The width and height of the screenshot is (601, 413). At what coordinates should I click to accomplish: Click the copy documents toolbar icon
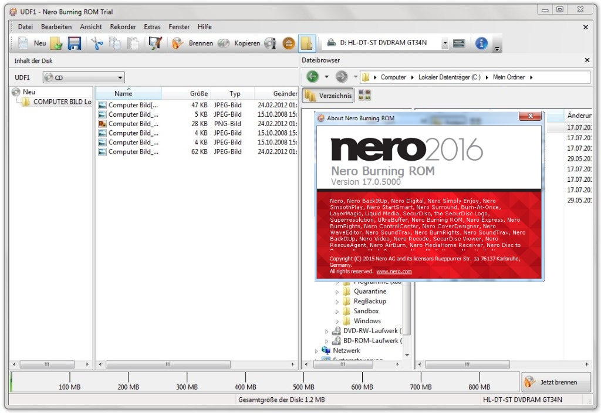(115, 43)
